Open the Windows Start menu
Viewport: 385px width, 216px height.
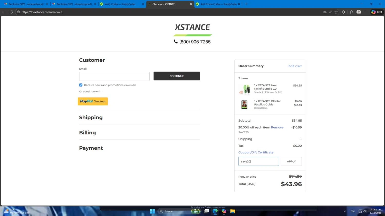pos(152,211)
